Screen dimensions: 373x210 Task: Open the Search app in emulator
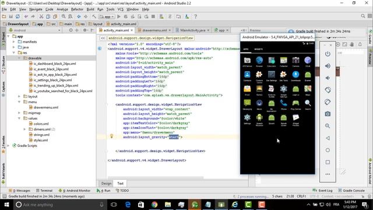308,104
